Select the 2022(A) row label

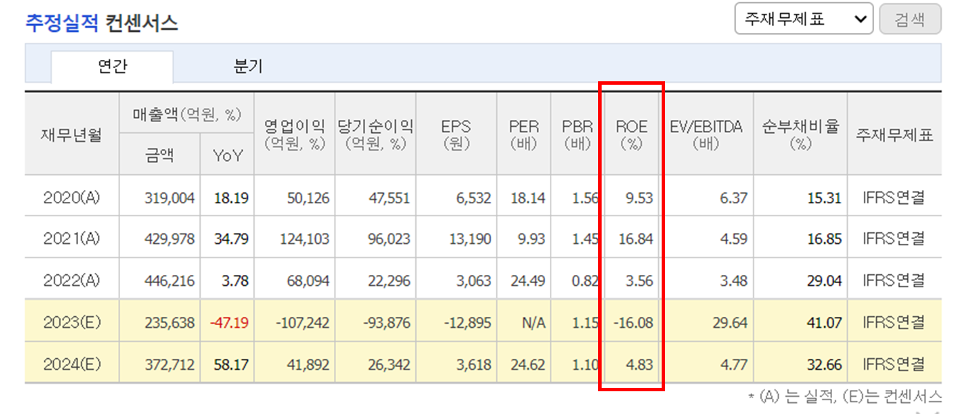pos(72,280)
